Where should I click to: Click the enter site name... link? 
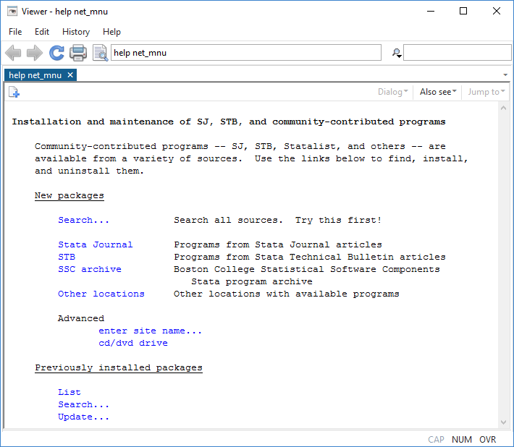150,331
